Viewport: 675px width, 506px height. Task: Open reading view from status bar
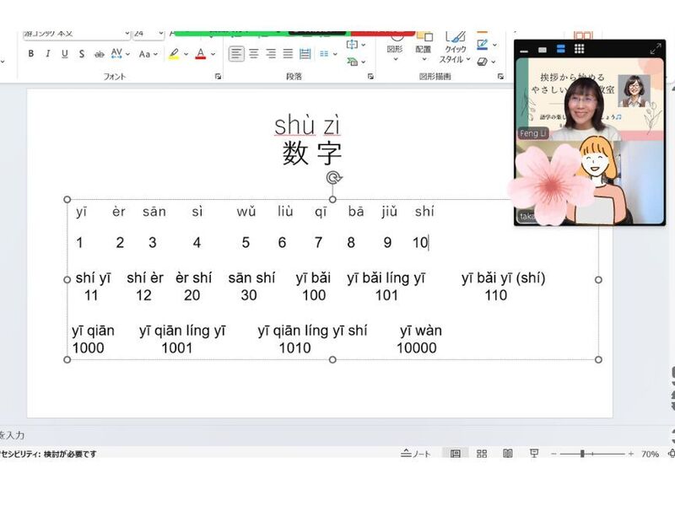[x=508, y=454]
